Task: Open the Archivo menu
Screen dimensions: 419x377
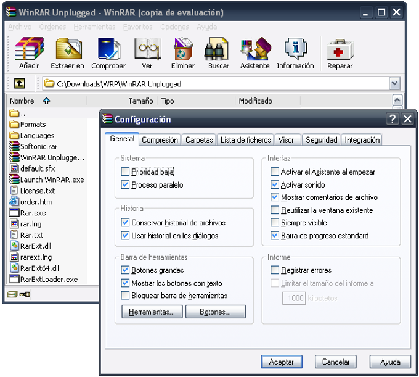Action: [x=20, y=27]
